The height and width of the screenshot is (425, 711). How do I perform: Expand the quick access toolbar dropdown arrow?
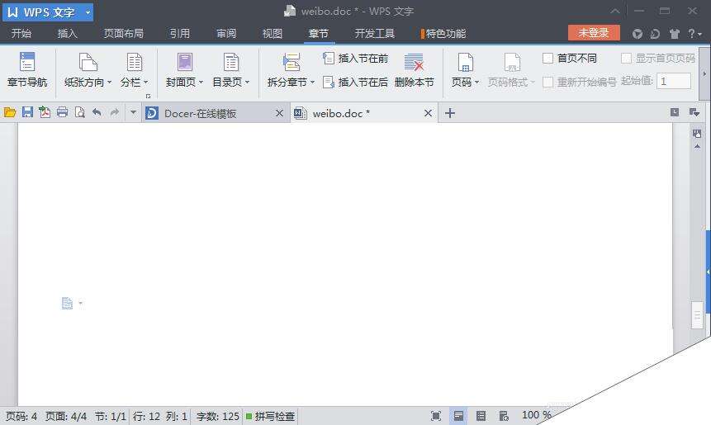pyautogui.click(x=133, y=112)
